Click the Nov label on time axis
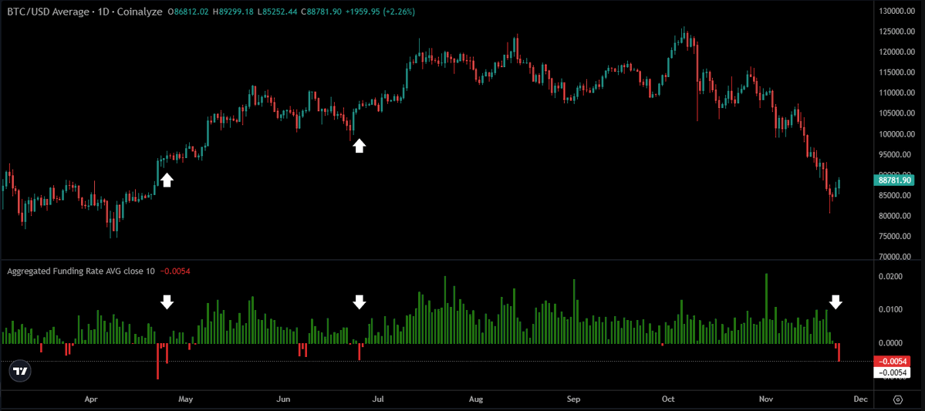The width and height of the screenshot is (925, 411). tap(766, 399)
